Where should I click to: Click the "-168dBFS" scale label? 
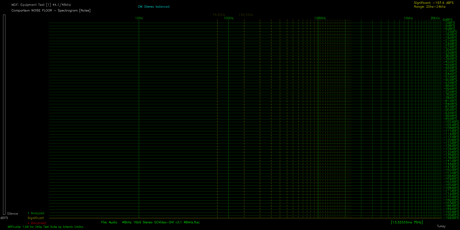[x=451, y=188]
